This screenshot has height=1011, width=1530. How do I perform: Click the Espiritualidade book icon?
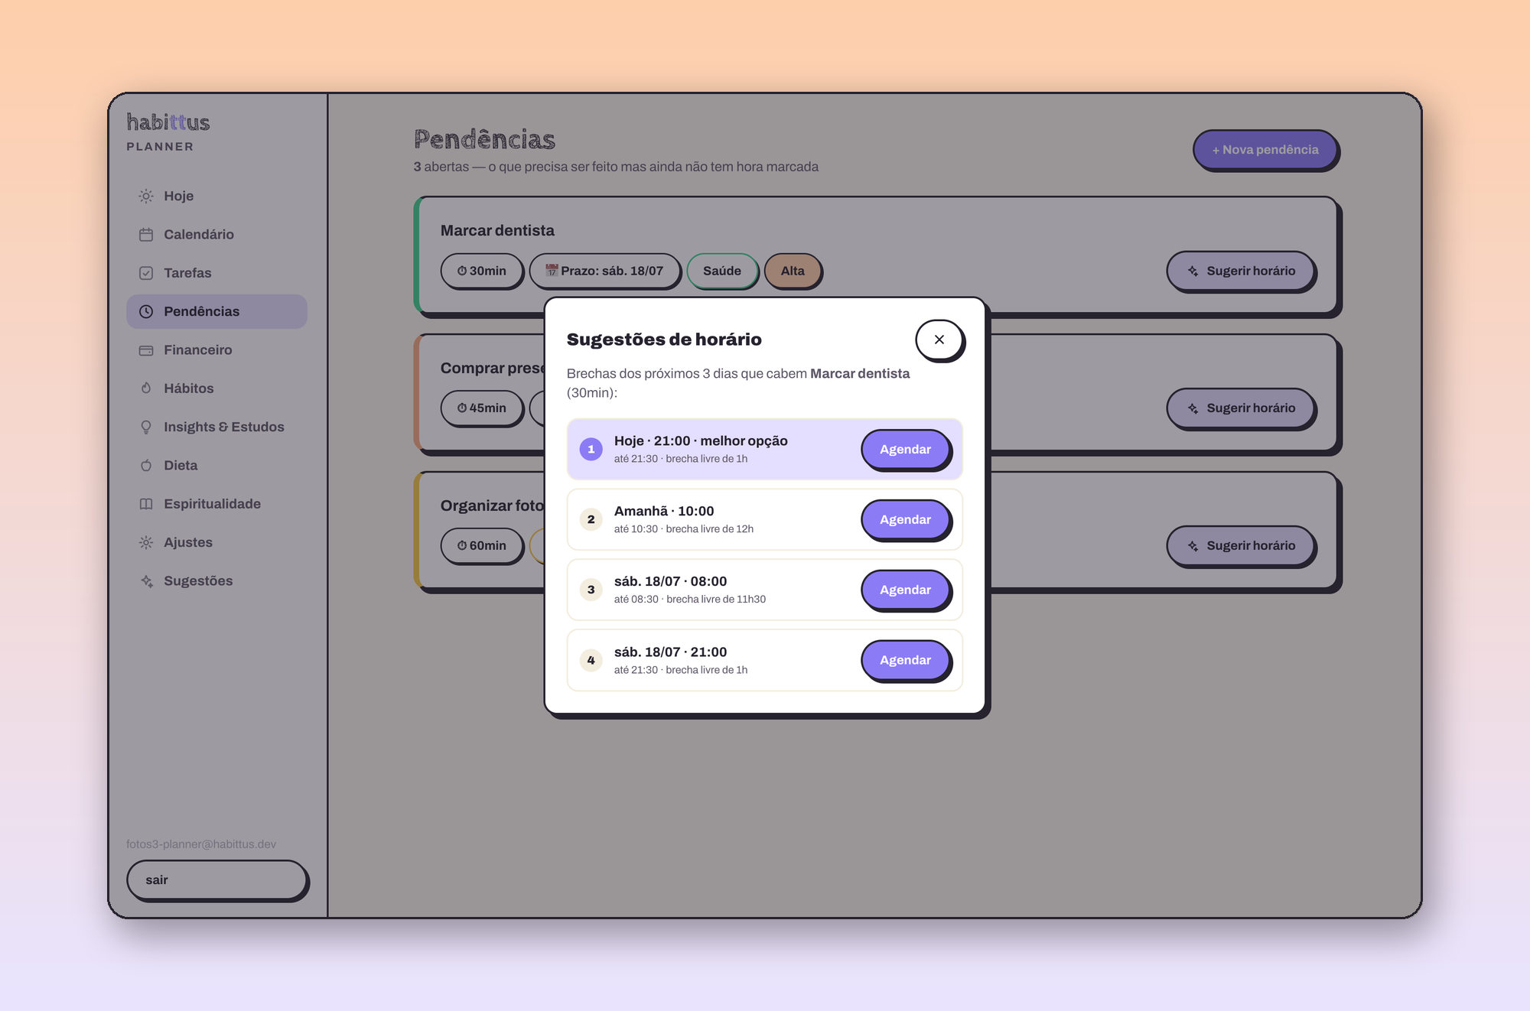(146, 504)
